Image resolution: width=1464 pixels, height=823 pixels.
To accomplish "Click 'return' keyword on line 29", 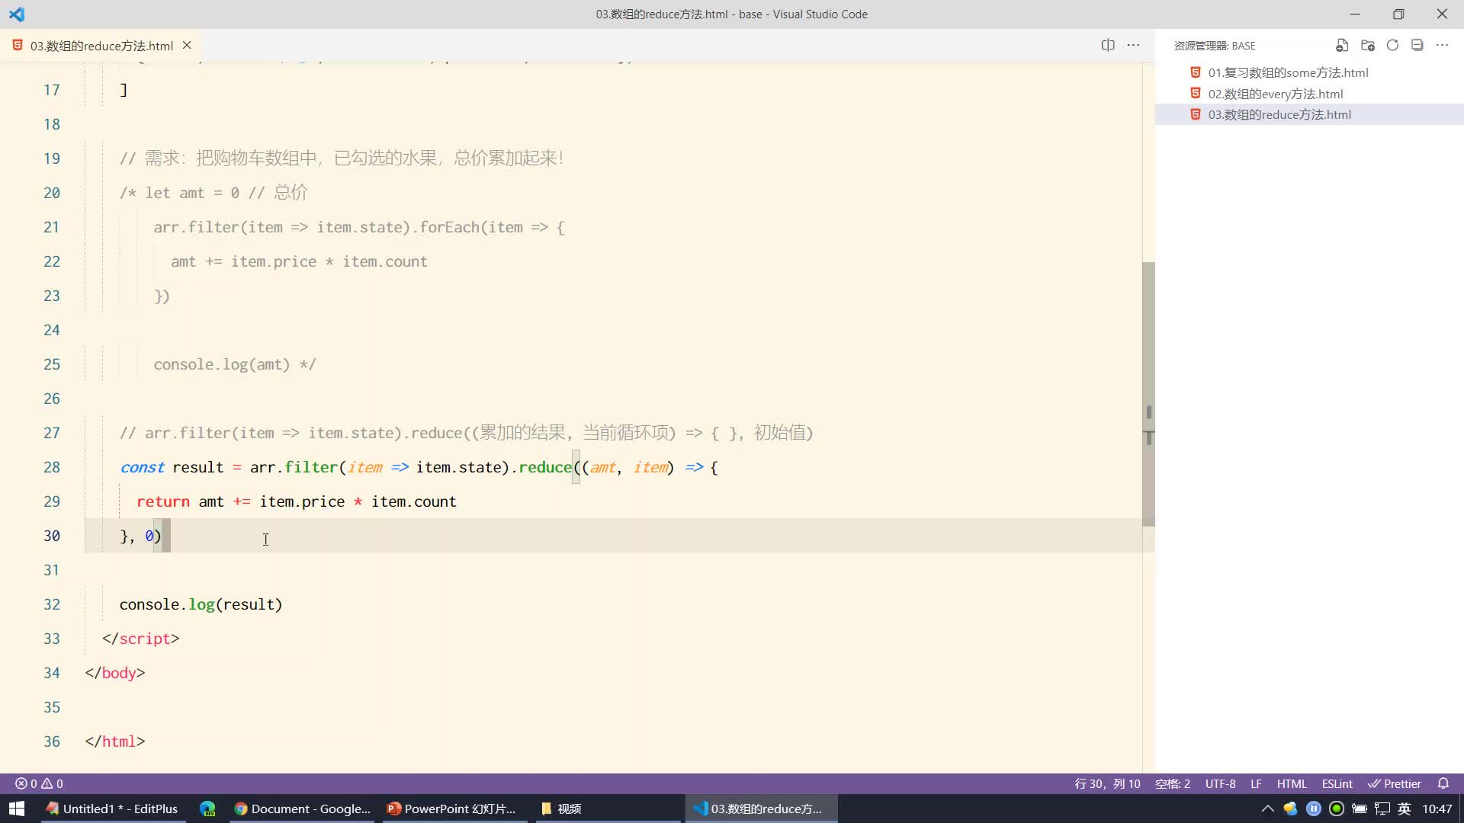I will (x=162, y=501).
